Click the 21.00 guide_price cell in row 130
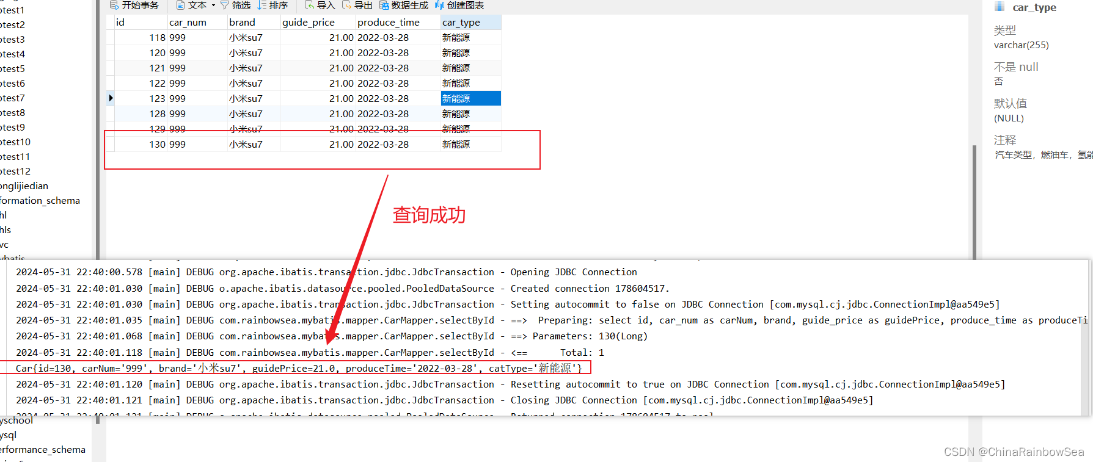The image size is (1093, 462). click(x=318, y=145)
